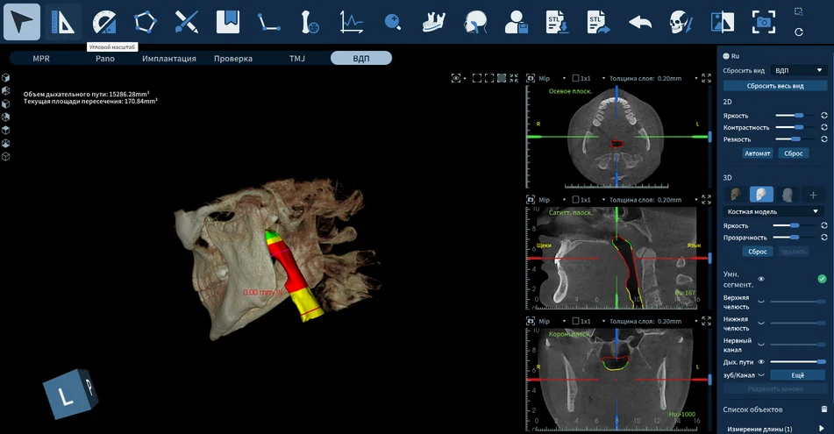Open the Имплантация tab
This screenshot has height=434, width=834.
point(169,59)
